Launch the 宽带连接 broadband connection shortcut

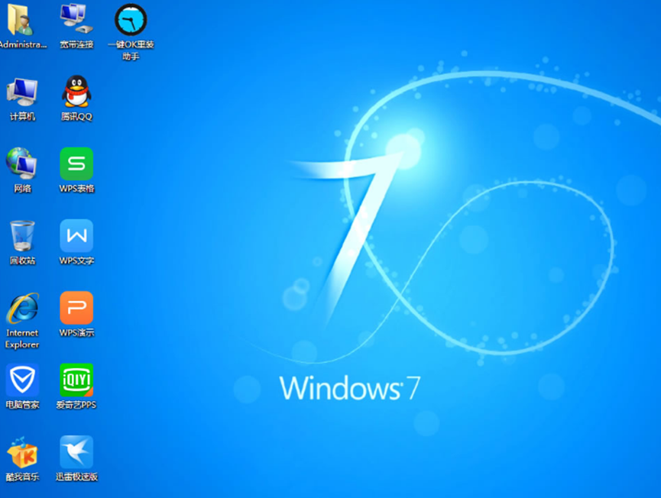coord(76,20)
